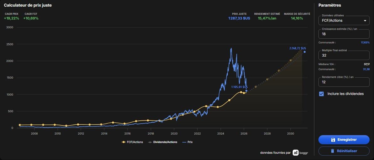374x160 pixels.
Task: Click the 2268,72 $US projection point
Action: click(305, 52)
